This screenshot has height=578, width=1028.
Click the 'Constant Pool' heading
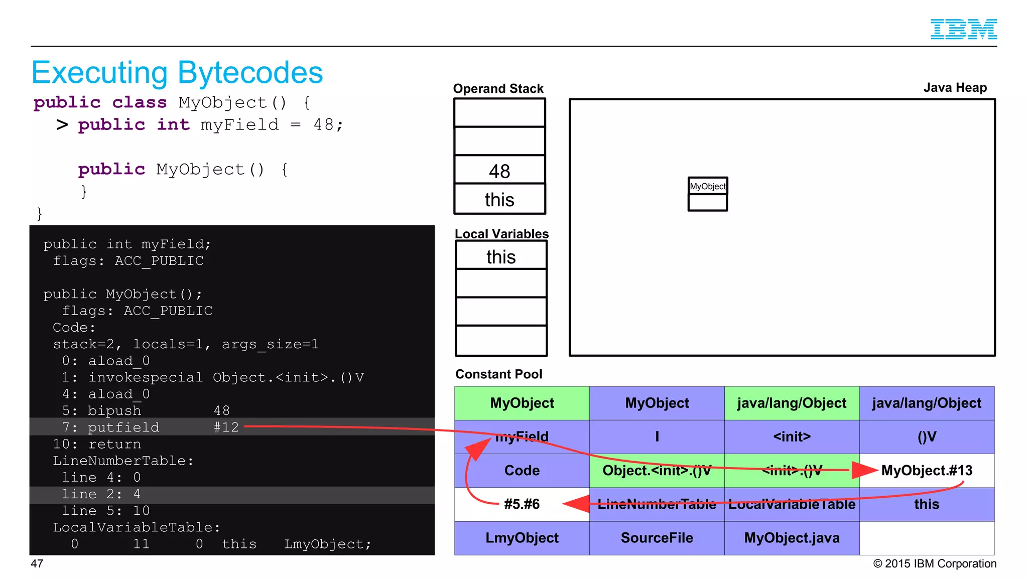(x=498, y=374)
